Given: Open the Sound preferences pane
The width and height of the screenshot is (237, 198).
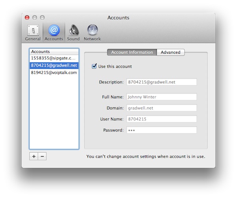Looking at the screenshot, I should (73, 33).
